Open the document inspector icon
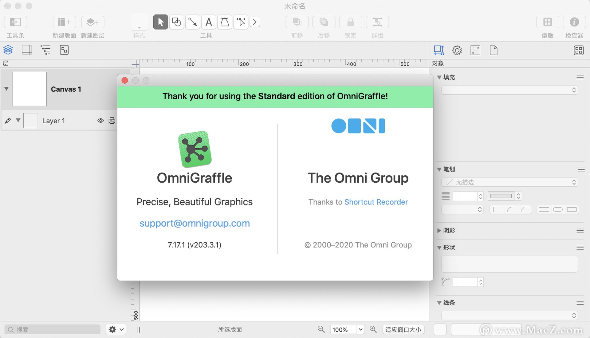Image resolution: width=590 pixels, height=338 pixels. [494, 50]
